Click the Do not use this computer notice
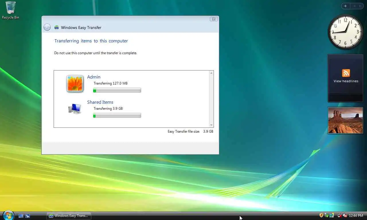 (95, 53)
